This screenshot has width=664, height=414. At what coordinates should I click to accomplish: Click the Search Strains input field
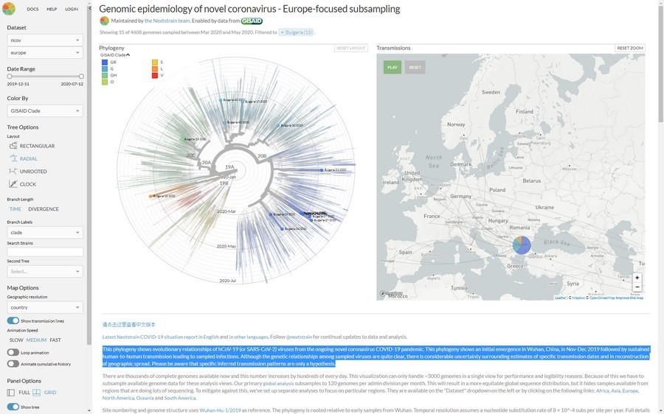click(45, 252)
